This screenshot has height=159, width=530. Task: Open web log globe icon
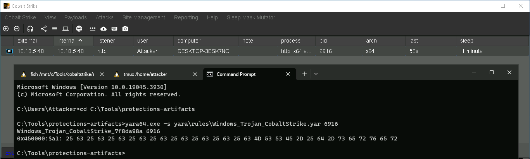tap(79, 29)
